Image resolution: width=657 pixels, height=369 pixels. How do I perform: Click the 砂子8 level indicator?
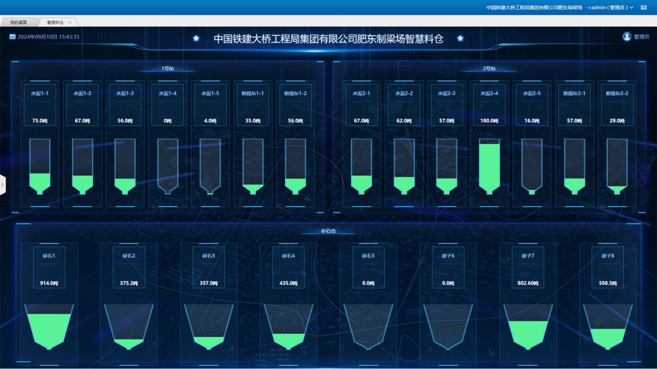coord(607,327)
